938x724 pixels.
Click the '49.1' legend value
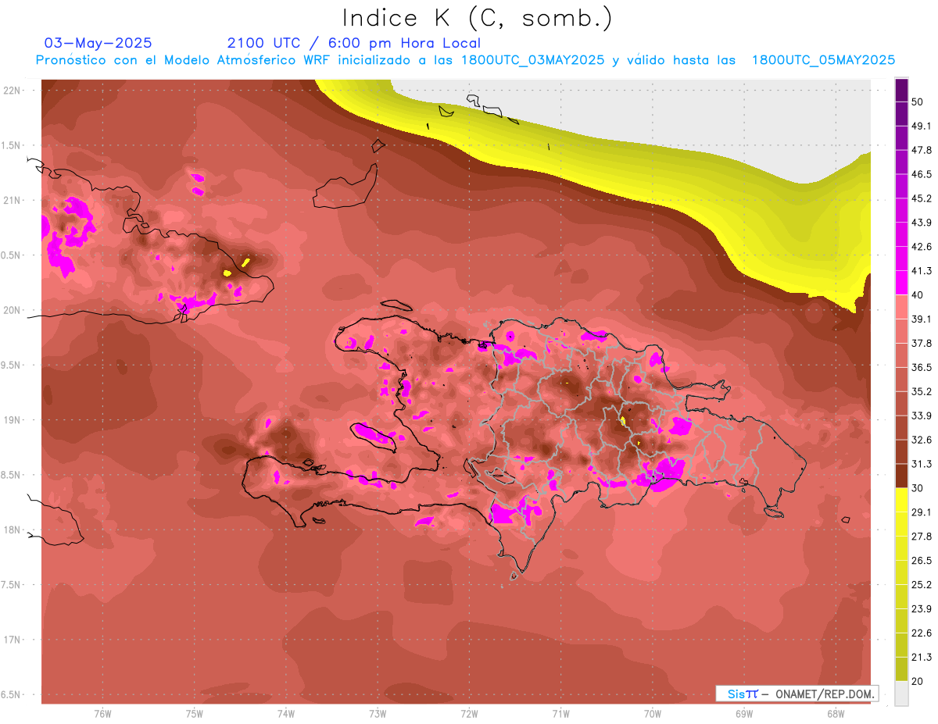[921, 125]
